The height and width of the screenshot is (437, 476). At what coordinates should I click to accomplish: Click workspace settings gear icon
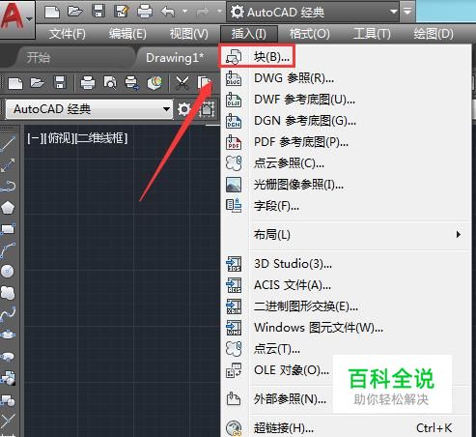(x=184, y=109)
